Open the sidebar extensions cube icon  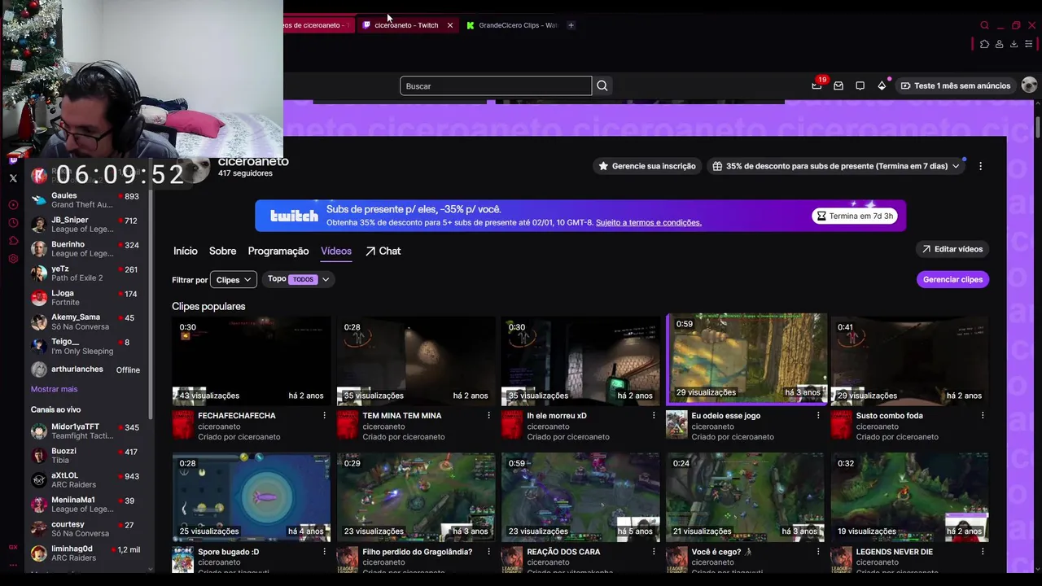(x=13, y=241)
